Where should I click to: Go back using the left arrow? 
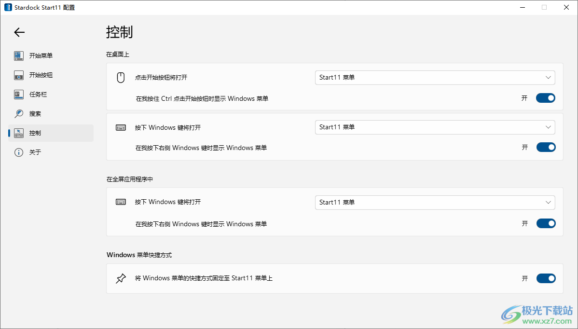pos(19,32)
